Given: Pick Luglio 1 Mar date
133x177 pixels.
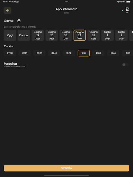Looking at the screenshot, I should tap(107, 35).
